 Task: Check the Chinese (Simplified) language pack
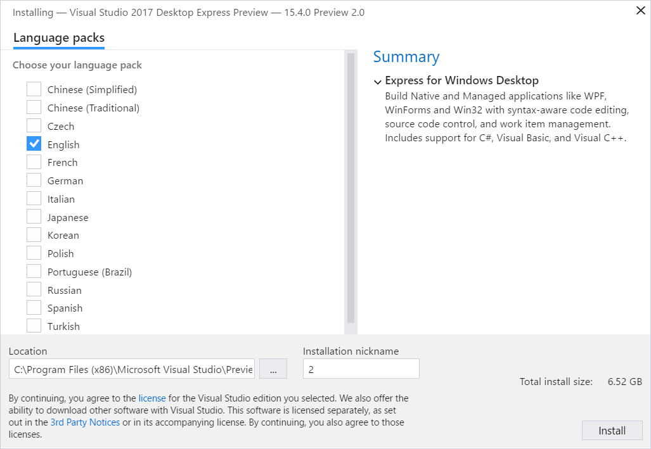point(34,89)
